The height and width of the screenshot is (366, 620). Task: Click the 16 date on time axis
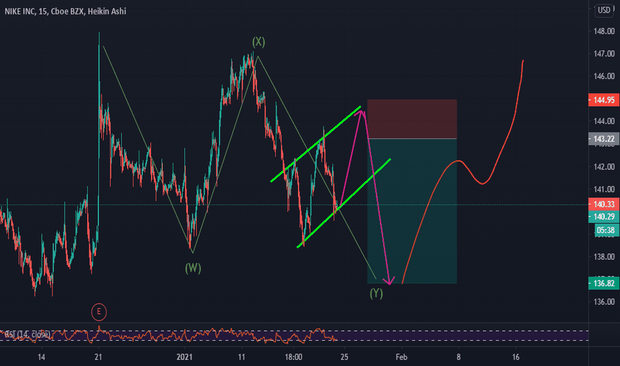pos(516,357)
